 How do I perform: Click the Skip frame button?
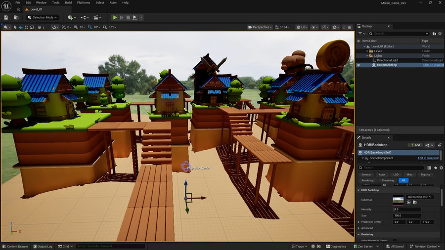point(122,18)
